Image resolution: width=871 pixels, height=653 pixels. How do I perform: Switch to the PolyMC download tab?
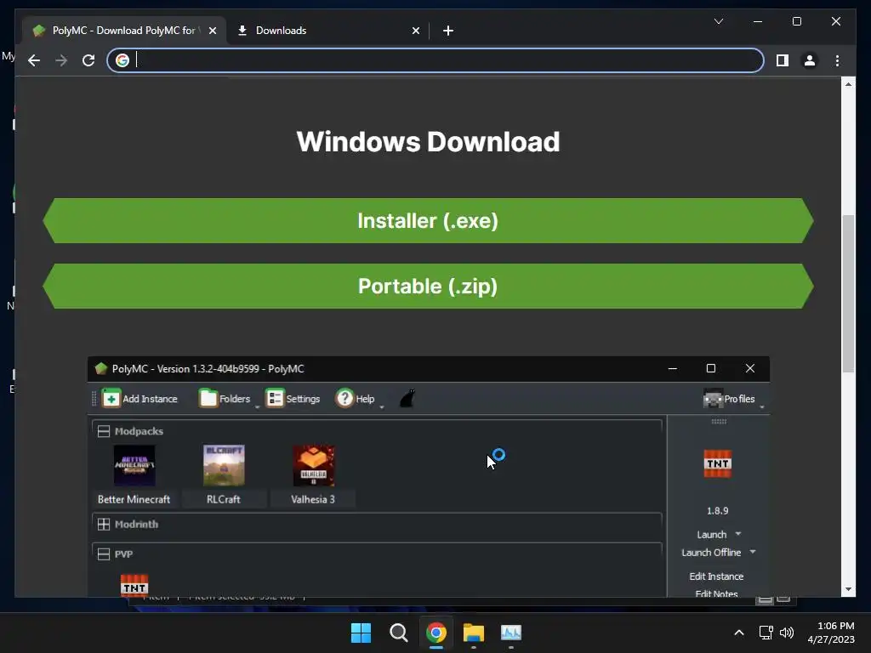[x=124, y=31]
